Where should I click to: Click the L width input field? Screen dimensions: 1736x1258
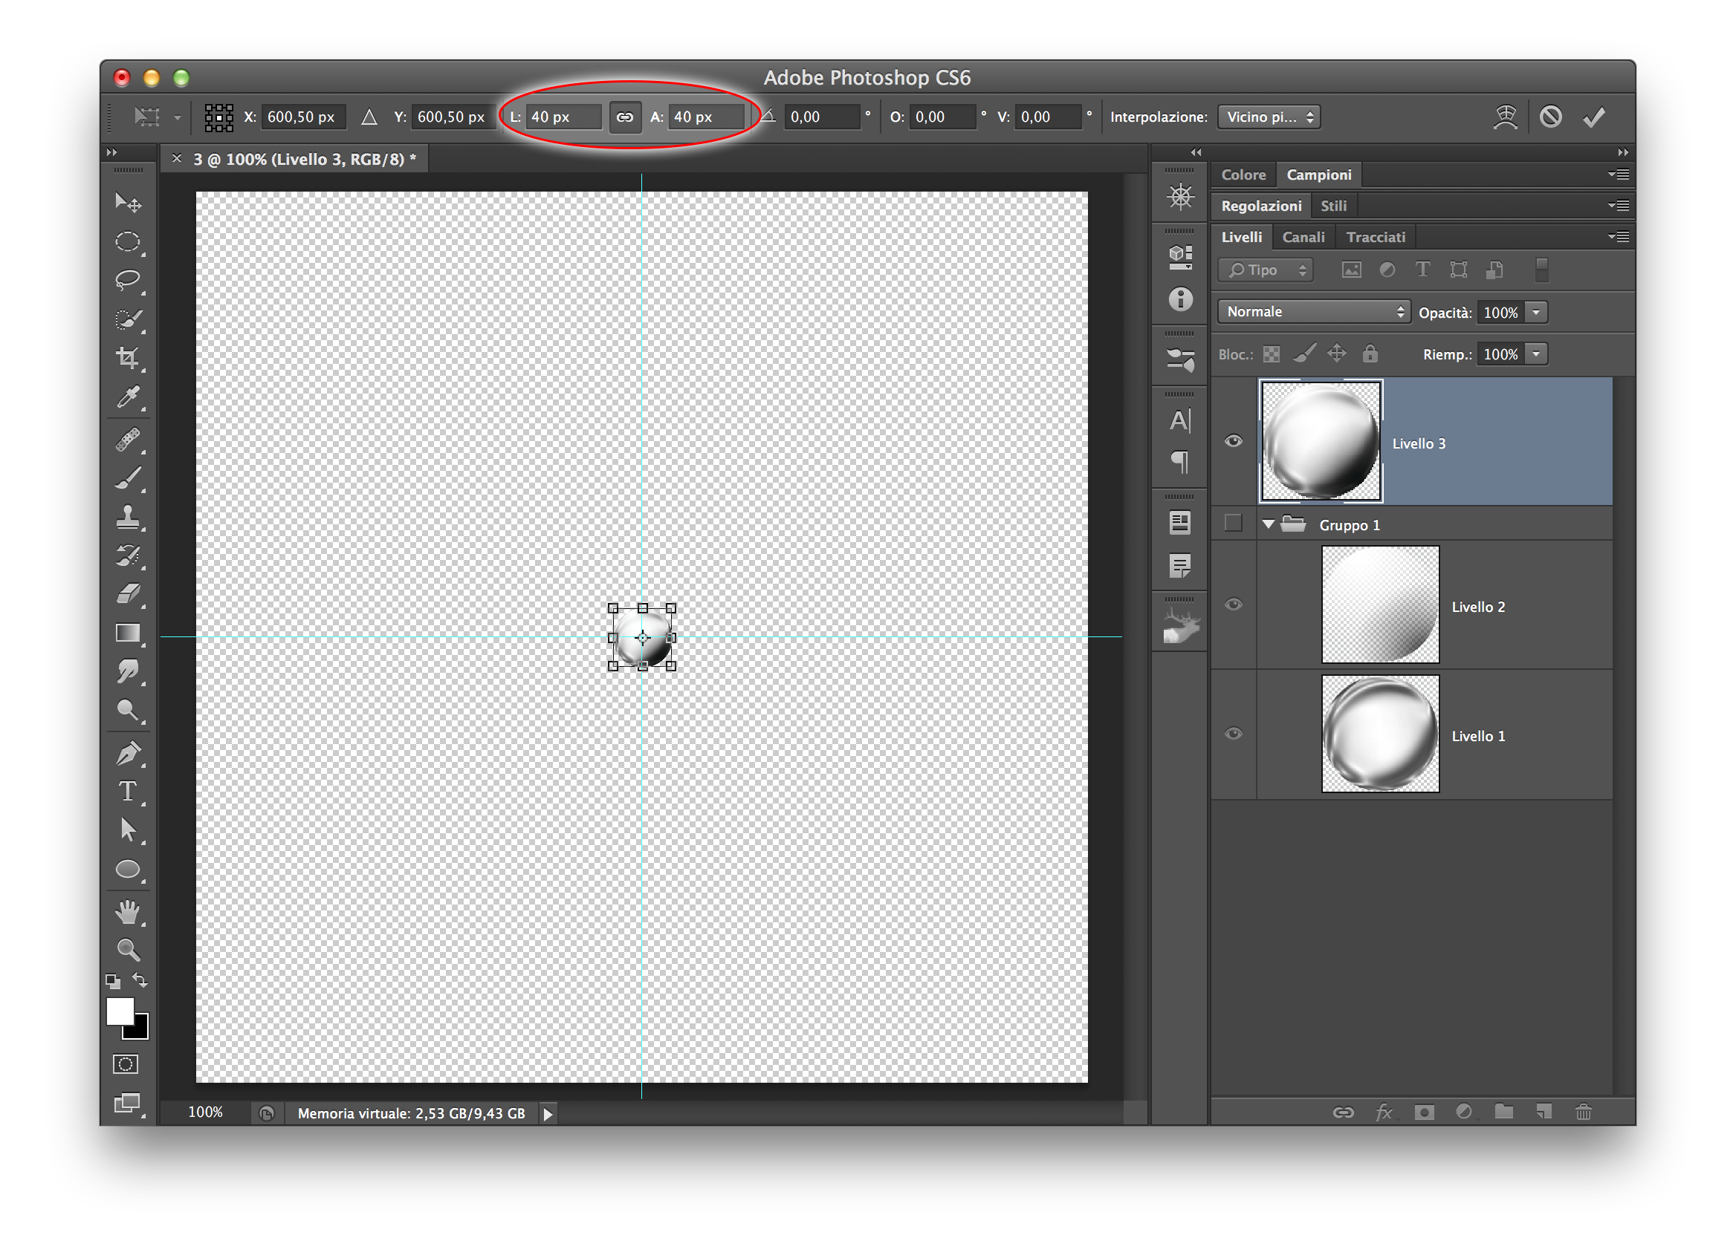point(564,117)
